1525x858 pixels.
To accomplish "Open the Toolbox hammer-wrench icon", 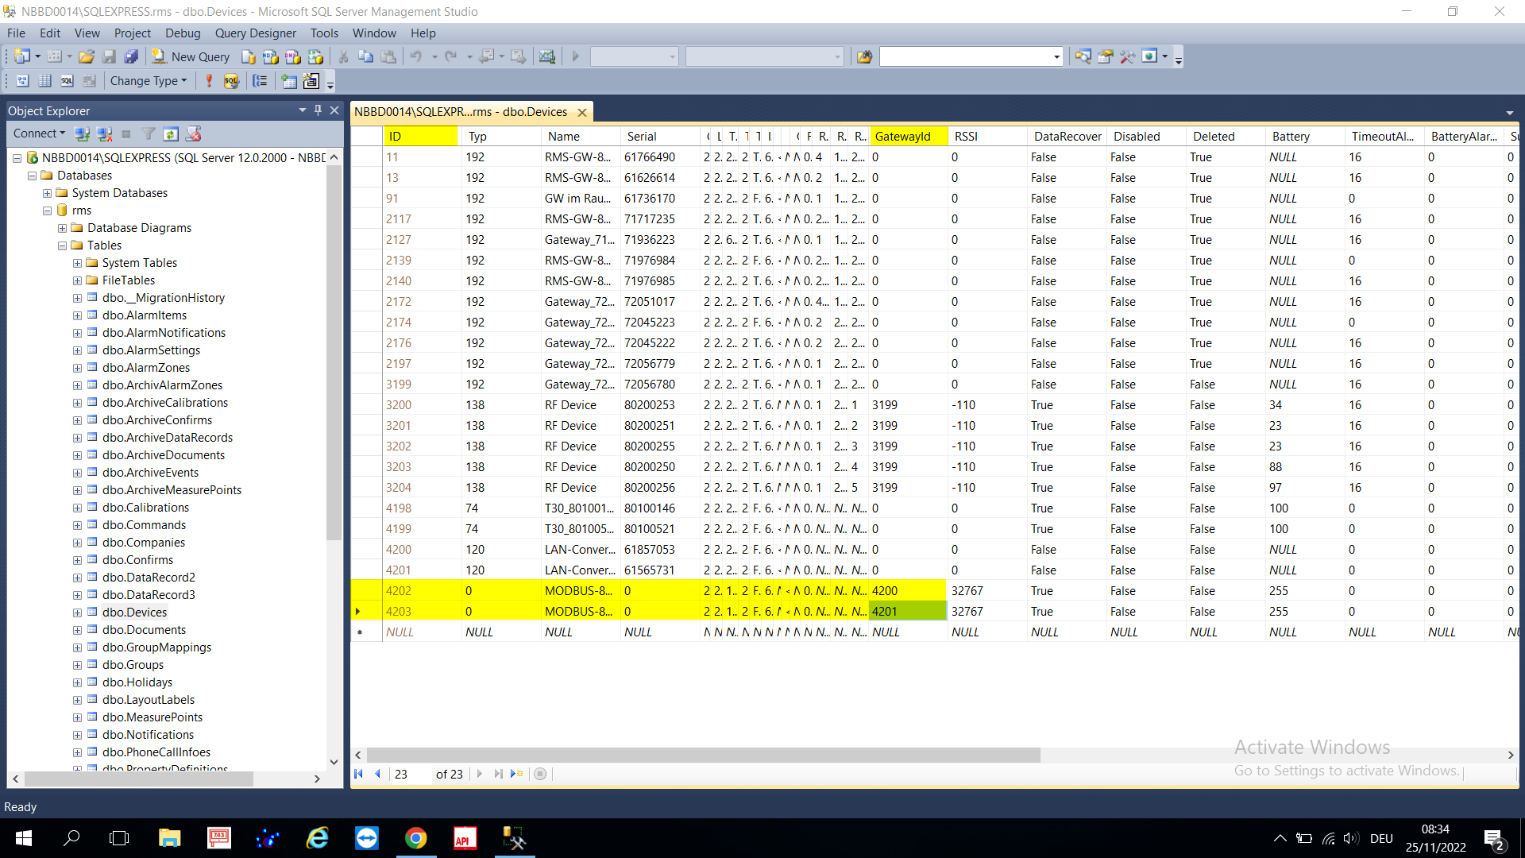I will point(1127,56).
